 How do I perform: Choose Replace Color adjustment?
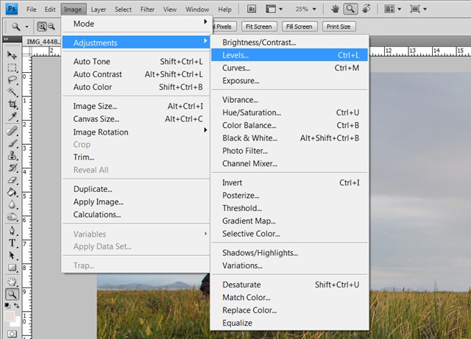pos(289,310)
